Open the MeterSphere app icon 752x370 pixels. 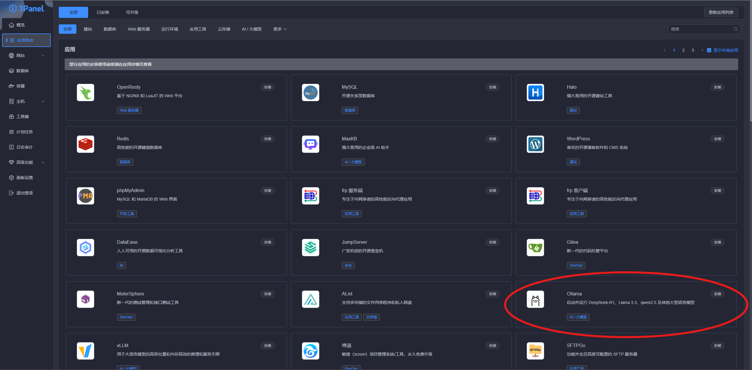click(86, 299)
